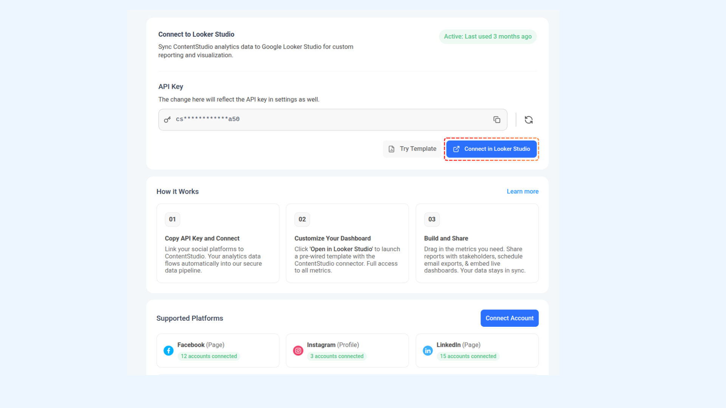Click the LinkedIn platform icon
The height and width of the screenshot is (408, 726).
(428, 351)
